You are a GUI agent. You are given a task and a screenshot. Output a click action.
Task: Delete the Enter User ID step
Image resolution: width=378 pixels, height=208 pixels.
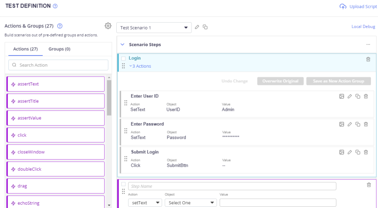point(366,96)
